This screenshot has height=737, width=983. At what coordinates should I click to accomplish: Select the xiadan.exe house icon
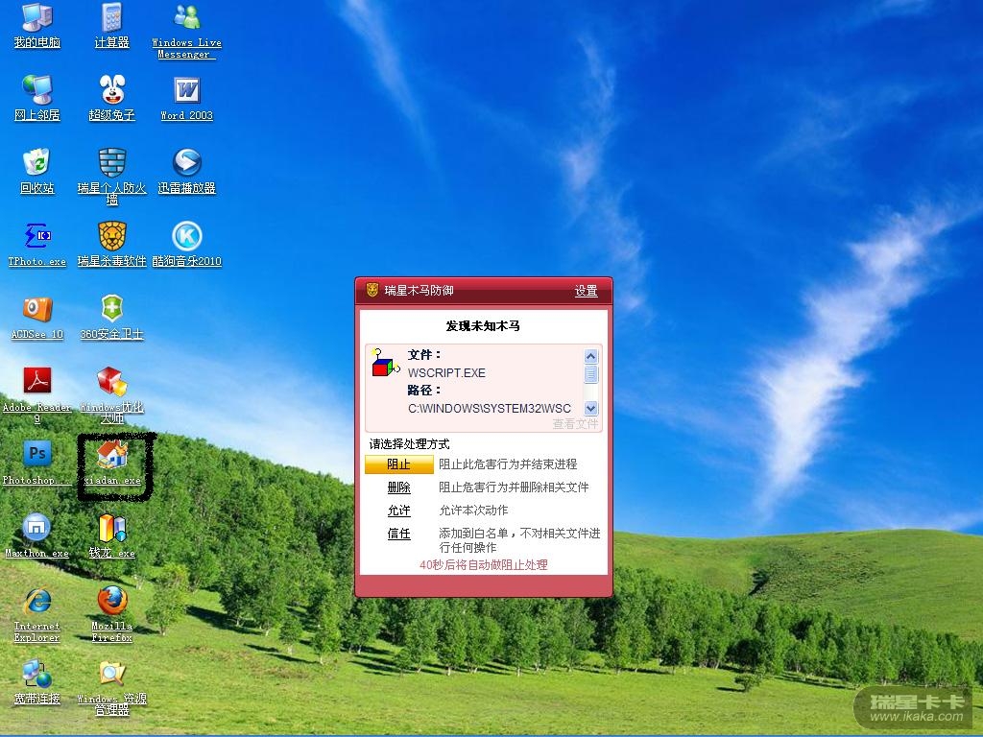[111, 463]
